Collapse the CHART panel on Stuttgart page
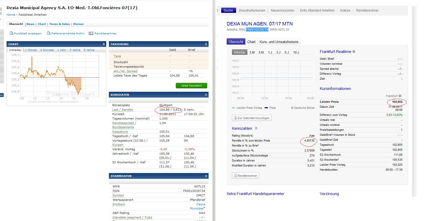Image resolution: width=446 pixels, height=221 pixels. pos(104,44)
